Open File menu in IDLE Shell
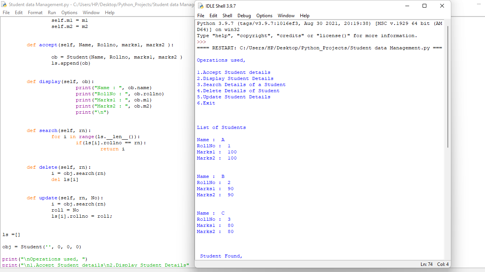The width and height of the screenshot is (485, 272). click(x=201, y=16)
